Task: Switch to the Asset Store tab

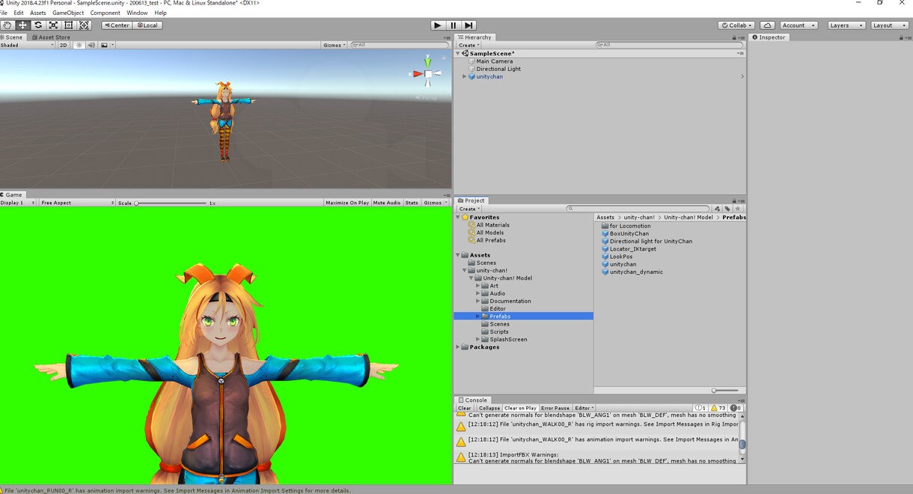Action: click(52, 37)
